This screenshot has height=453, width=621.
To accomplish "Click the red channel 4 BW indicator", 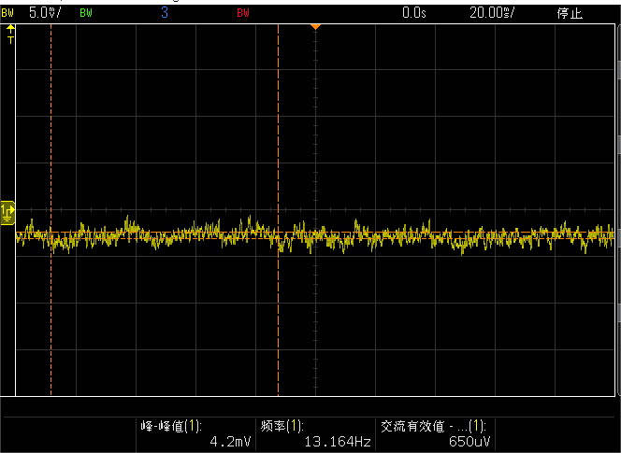I will (243, 13).
